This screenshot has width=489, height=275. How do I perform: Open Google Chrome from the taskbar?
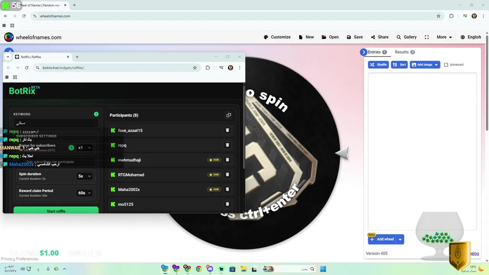199,269
